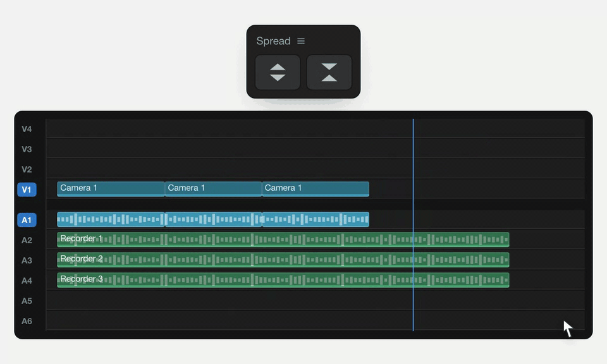Toggle the V1 track target
Image resolution: width=607 pixels, height=364 pixels.
pyautogui.click(x=27, y=190)
